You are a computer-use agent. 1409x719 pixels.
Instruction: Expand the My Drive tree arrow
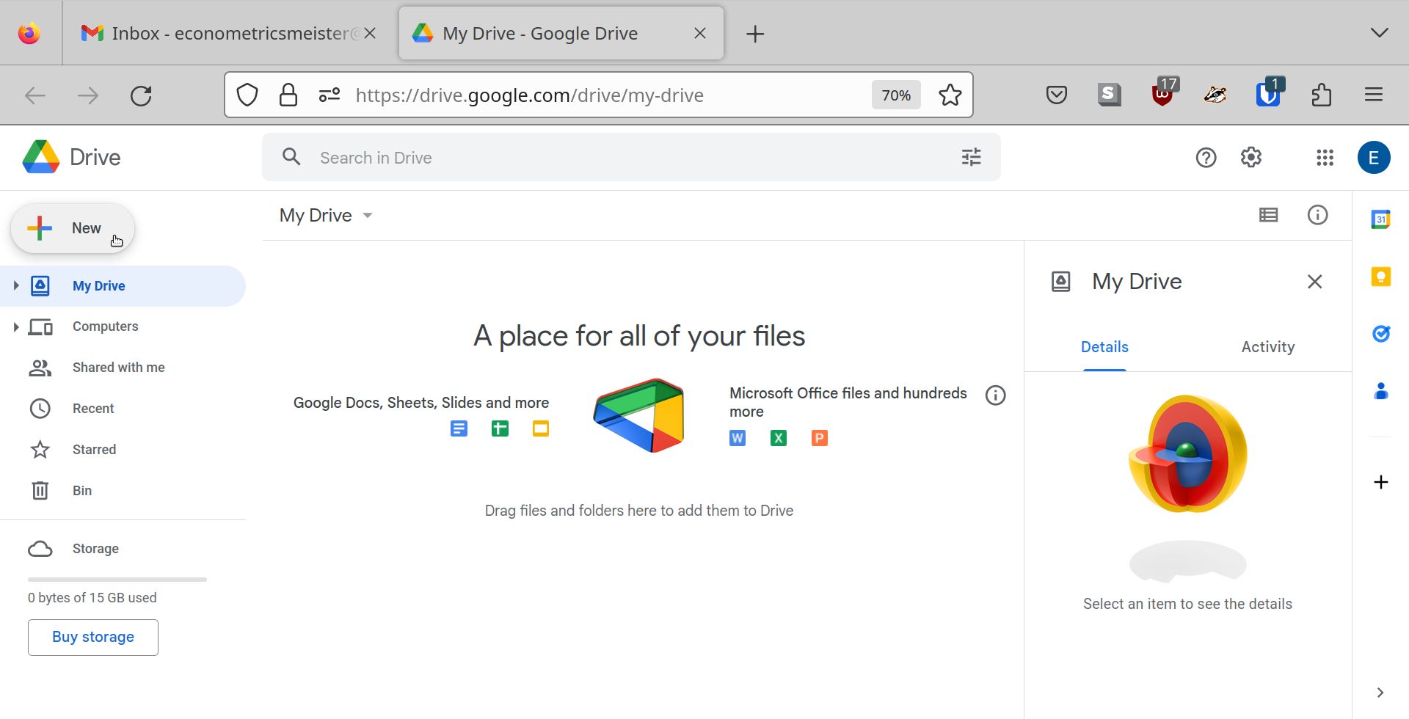point(15,285)
